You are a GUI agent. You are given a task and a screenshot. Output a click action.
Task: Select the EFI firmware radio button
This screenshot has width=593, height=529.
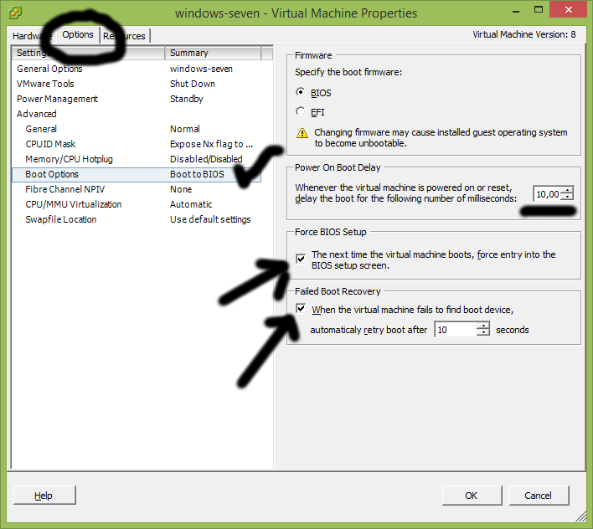pyautogui.click(x=301, y=111)
